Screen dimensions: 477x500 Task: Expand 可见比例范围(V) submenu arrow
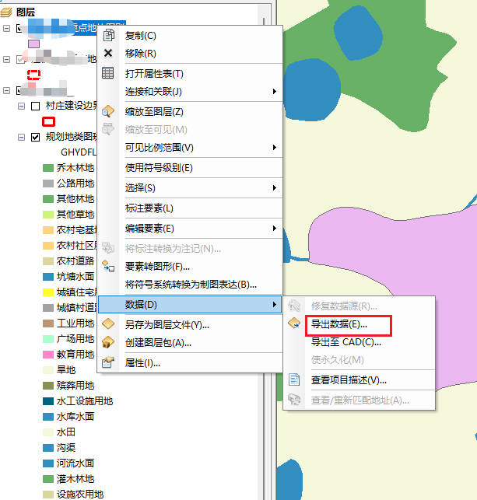pyautogui.click(x=275, y=147)
